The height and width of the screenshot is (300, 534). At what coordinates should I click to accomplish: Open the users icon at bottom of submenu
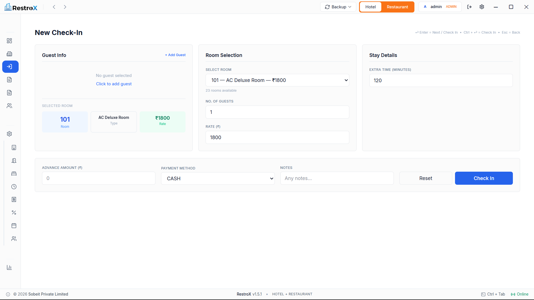tap(14, 239)
